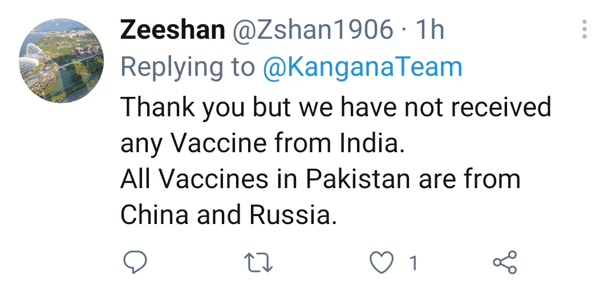Select the @Zshan1906 handle
The height and width of the screenshot is (289, 616).
pyautogui.click(x=313, y=30)
